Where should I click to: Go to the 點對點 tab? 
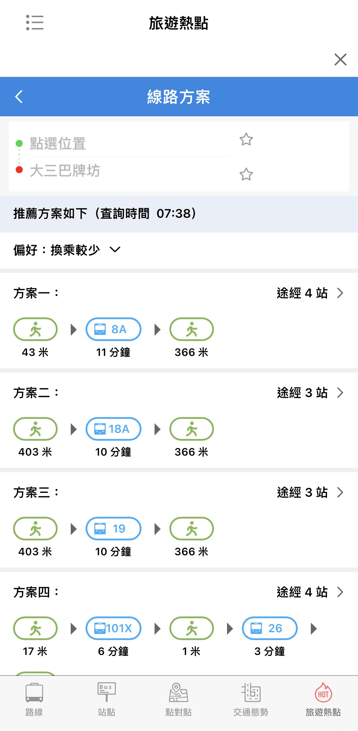(178, 700)
